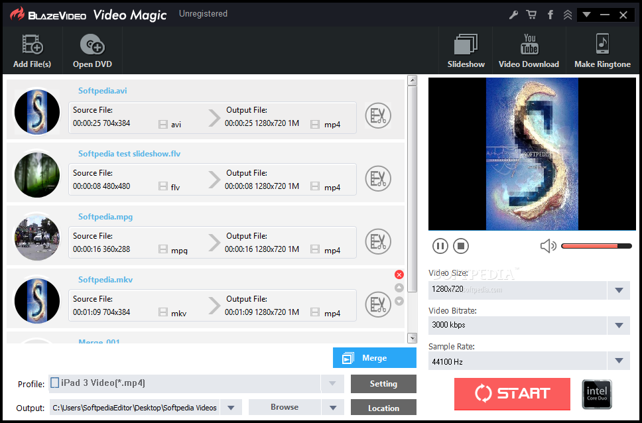Screen dimensions: 642x423
Task: Move Softpedia.mkv down in the list
Action: 399,302
